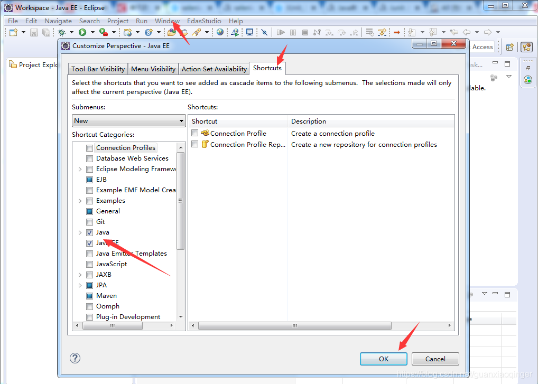Click the OK button
This screenshot has width=538, height=384.
pos(384,359)
